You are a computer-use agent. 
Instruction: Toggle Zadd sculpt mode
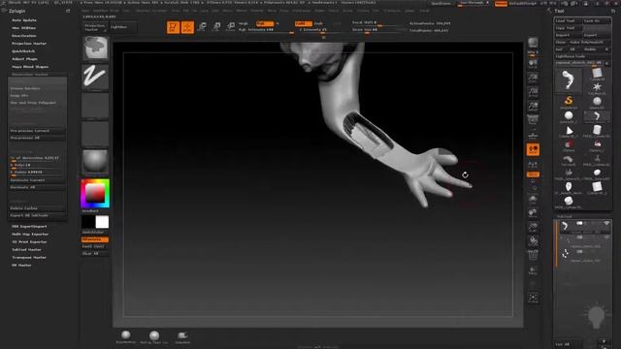304,23
